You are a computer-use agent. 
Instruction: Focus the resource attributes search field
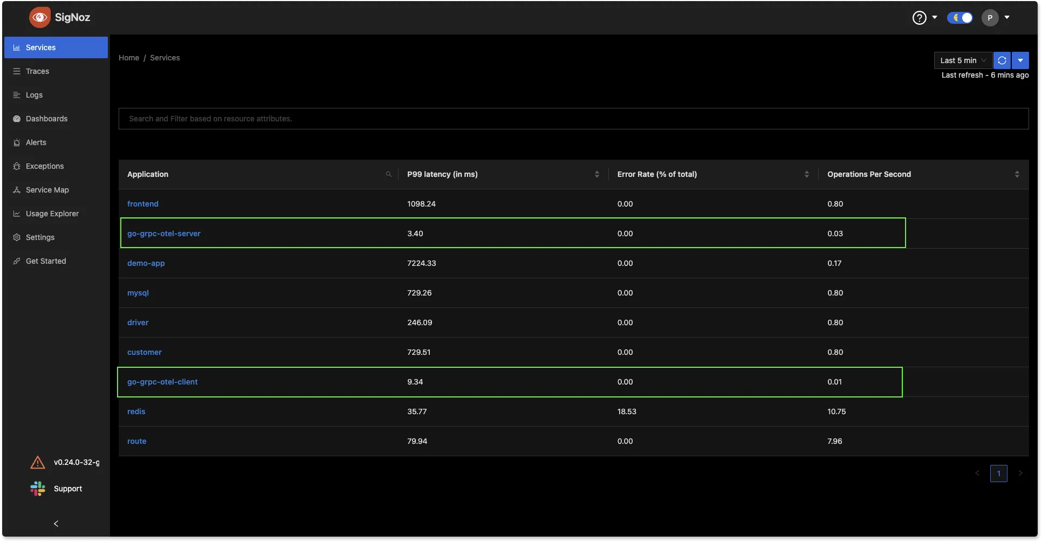click(574, 119)
